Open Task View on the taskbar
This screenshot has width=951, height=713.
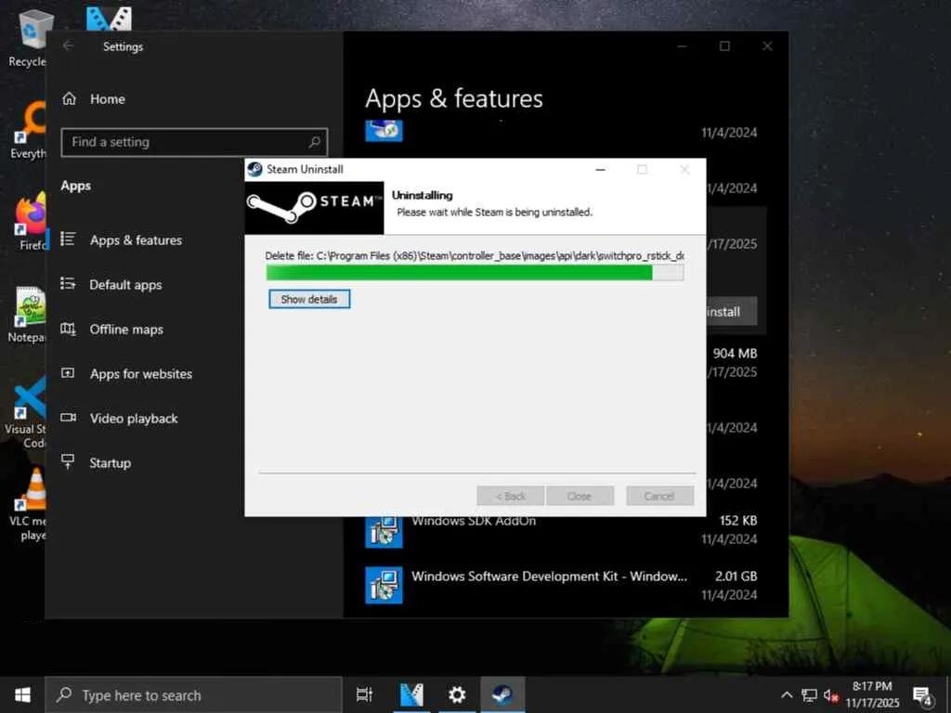click(364, 694)
